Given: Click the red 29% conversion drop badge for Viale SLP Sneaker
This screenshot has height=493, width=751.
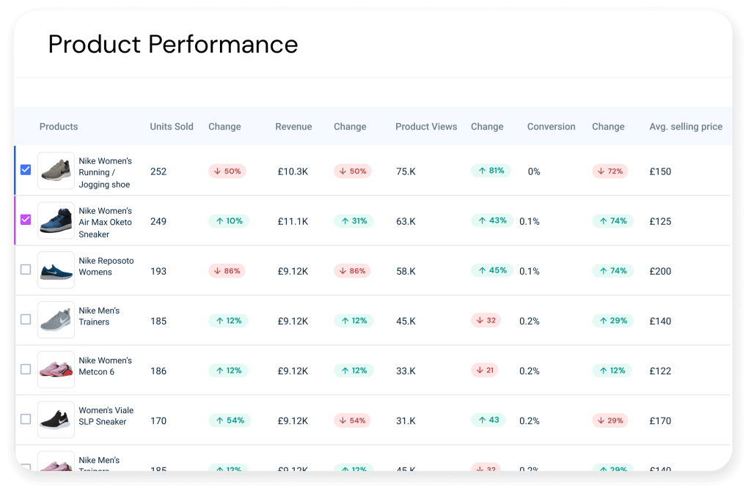Looking at the screenshot, I should pos(609,420).
